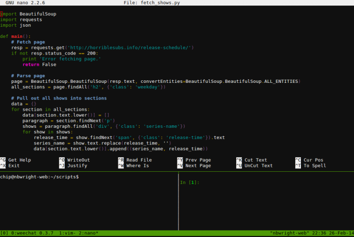Image resolution: width=354 pixels, height=237 pixels.
Task: Click the To Spell shortcut
Action: (x=311, y=166)
